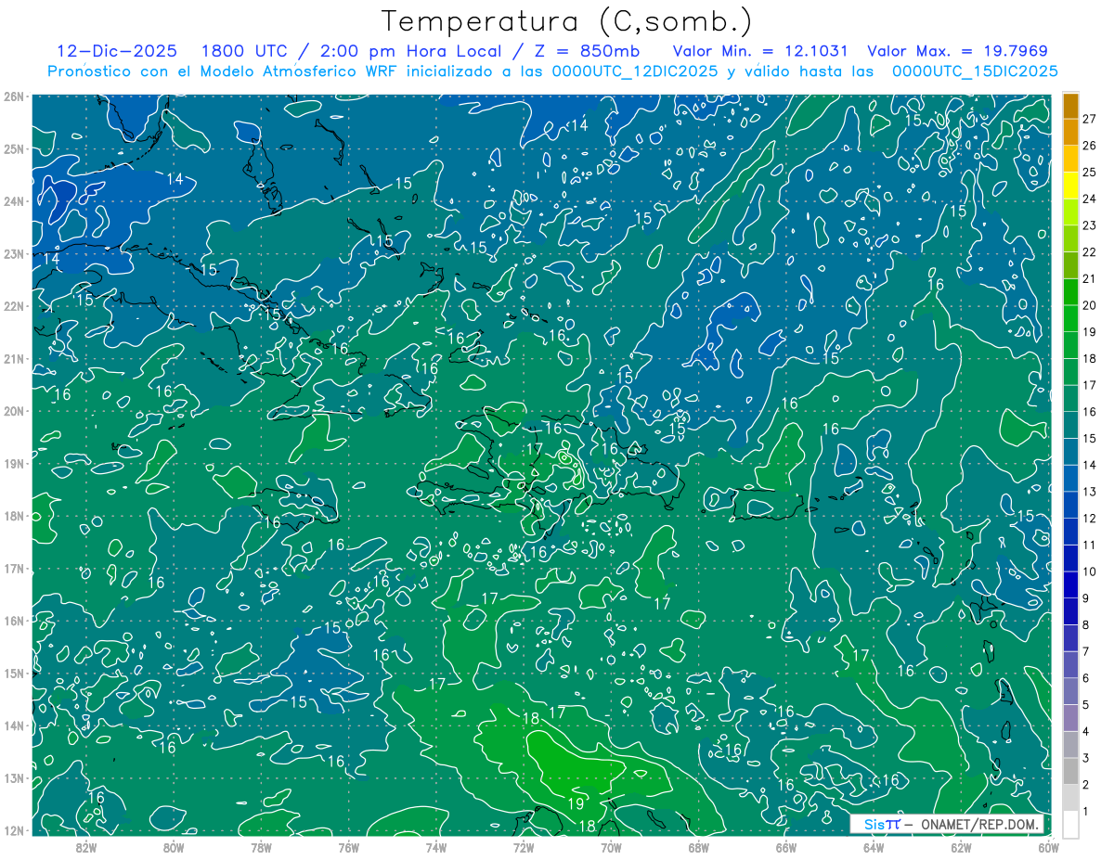Click the longitude axis label 60W
Image resolution: width=1114 pixels, height=860 pixels.
pyautogui.click(x=1048, y=847)
